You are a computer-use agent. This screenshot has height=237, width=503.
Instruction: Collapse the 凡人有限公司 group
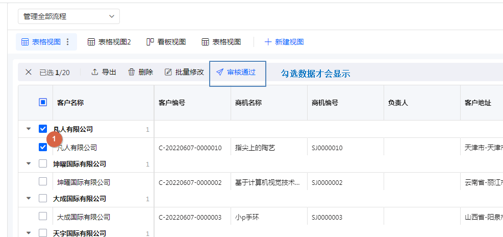(29, 129)
